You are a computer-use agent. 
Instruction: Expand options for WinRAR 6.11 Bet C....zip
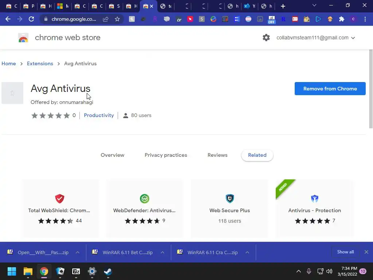(x=162, y=252)
